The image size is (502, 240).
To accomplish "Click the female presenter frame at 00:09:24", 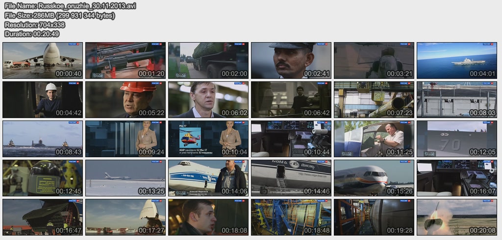I will (x=125, y=139).
